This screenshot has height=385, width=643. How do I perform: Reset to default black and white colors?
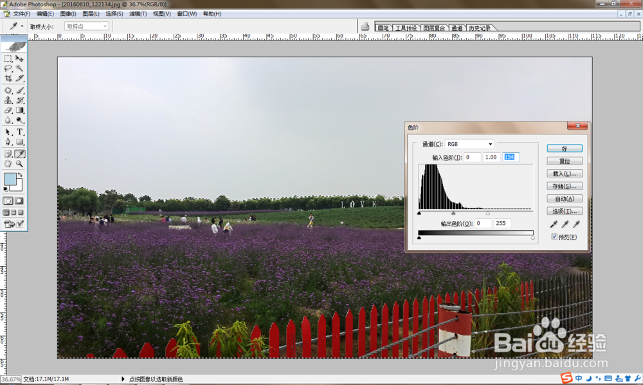coord(5,188)
